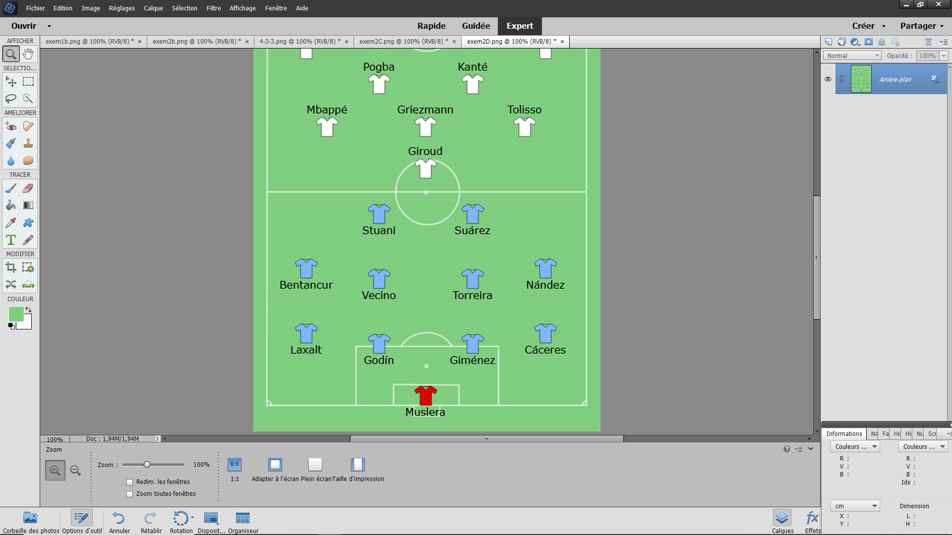Select the Smart Brush tool

[11, 143]
